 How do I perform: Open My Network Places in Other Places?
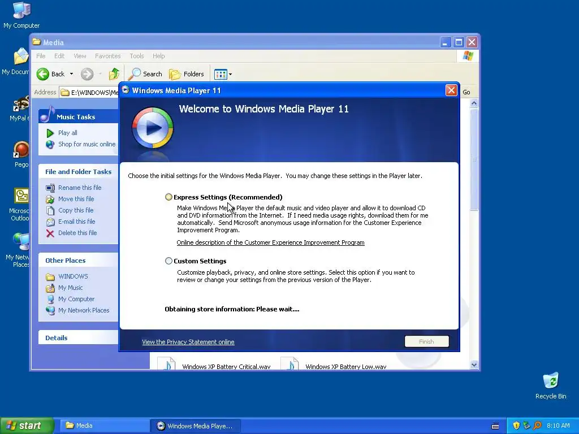pos(84,310)
